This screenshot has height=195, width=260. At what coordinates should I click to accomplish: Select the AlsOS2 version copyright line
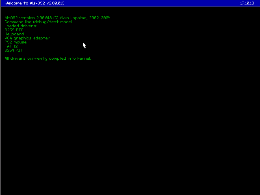pos(57,18)
